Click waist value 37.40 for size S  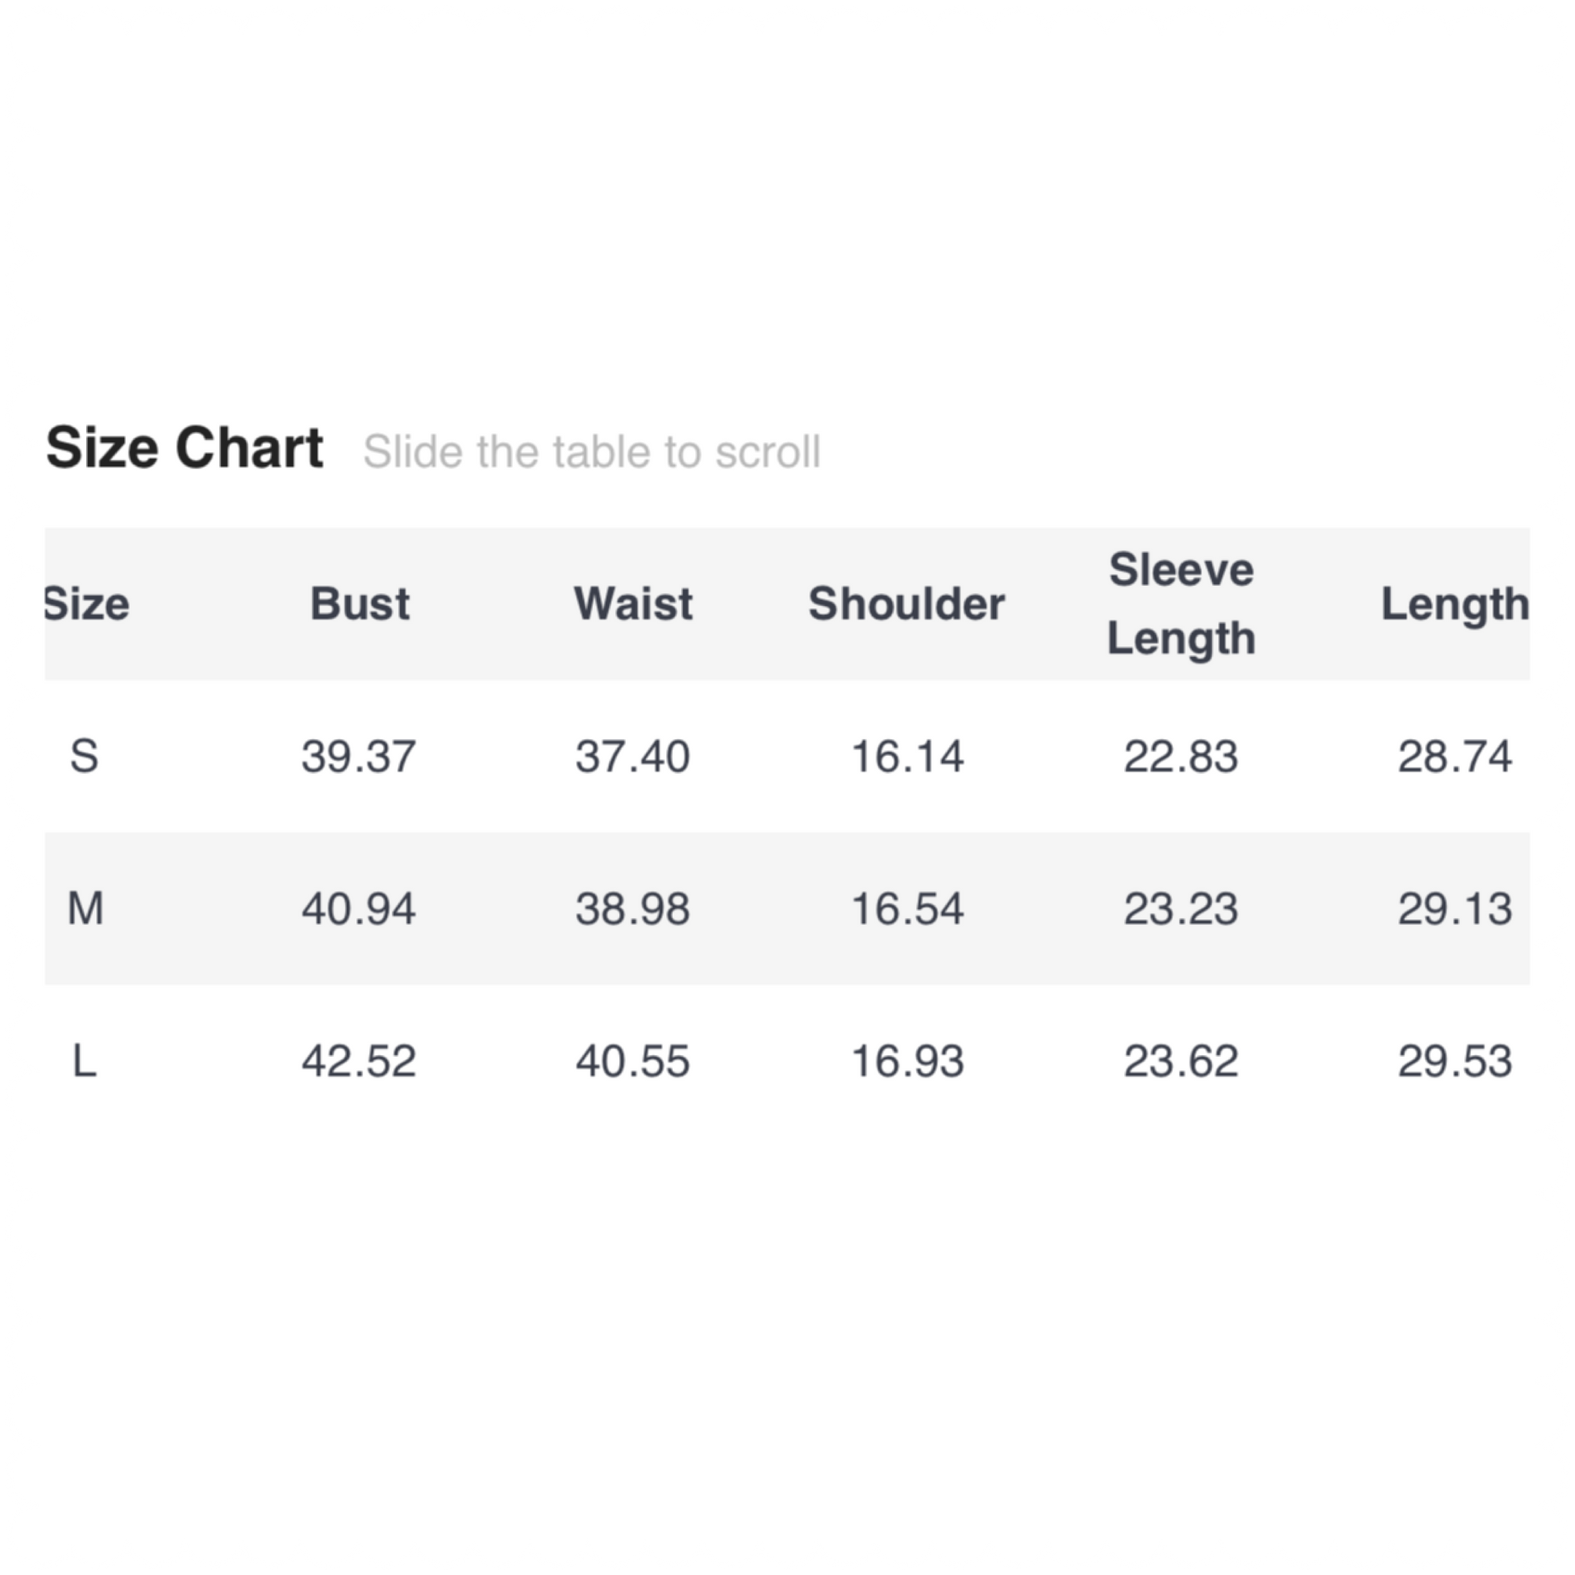[633, 757]
